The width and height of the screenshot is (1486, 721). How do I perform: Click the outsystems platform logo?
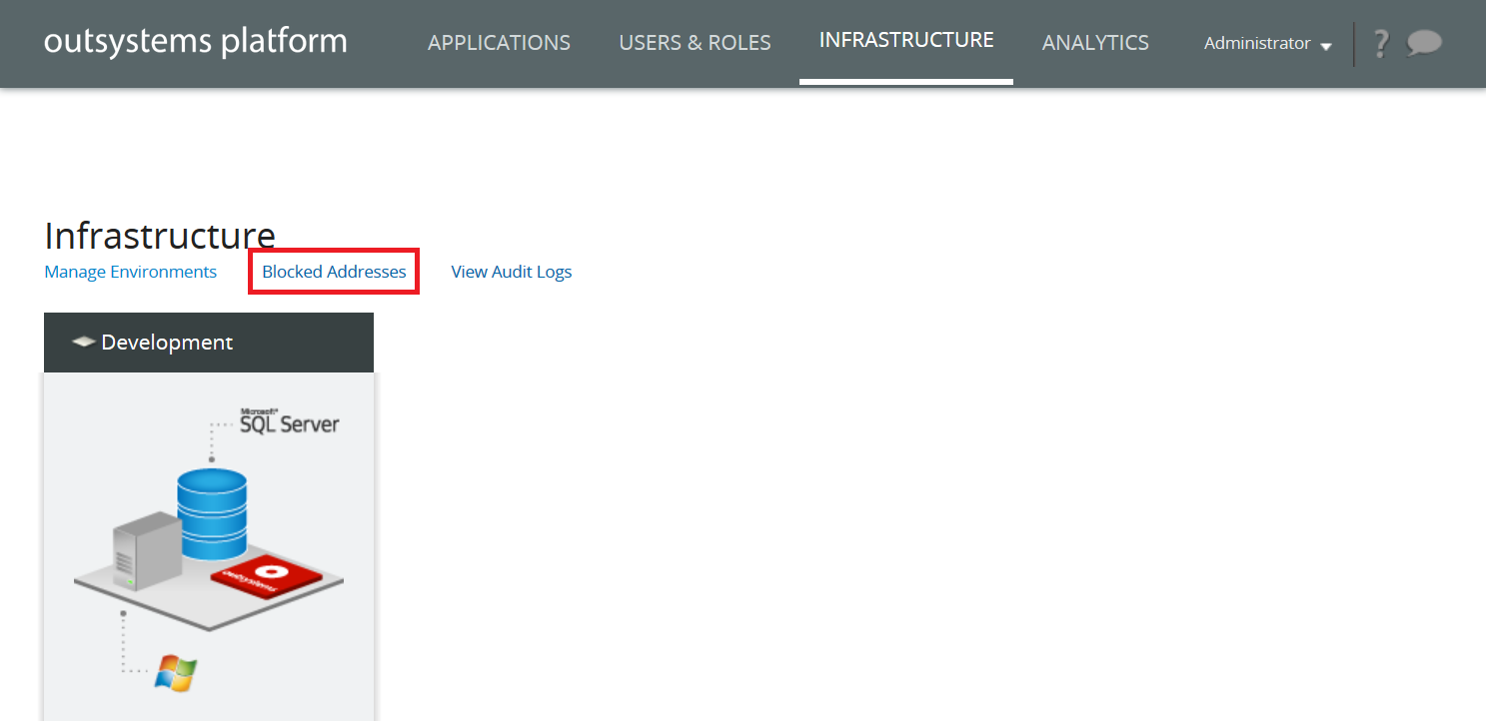click(x=195, y=41)
